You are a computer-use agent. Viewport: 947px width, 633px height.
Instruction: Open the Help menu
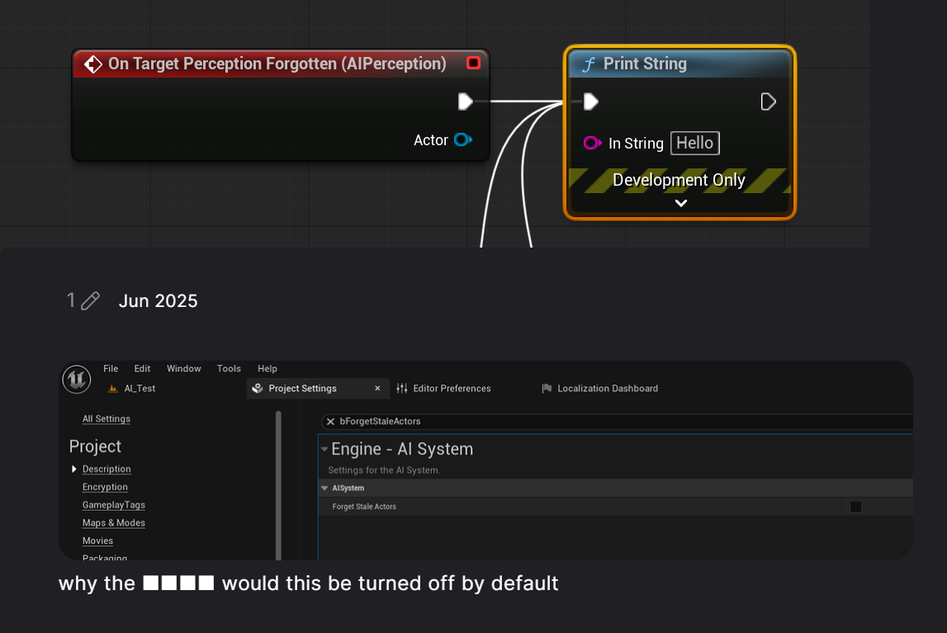pos(267,369)
